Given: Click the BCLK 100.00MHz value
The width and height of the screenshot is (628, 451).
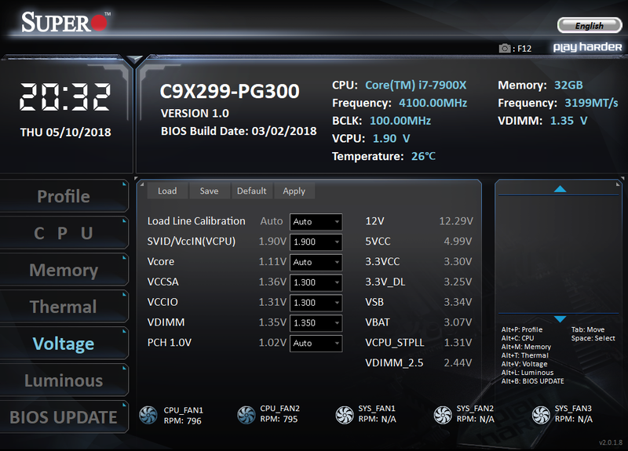Looking at the screenshot, I should coord(400,121).
